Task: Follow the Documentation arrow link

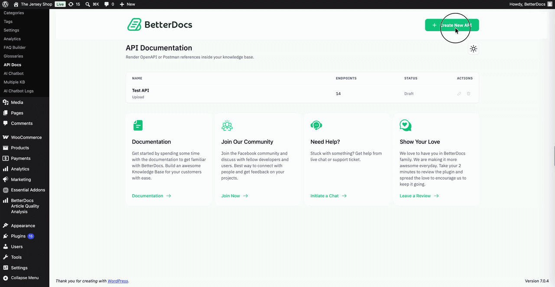Action: [x=151, y=196]
